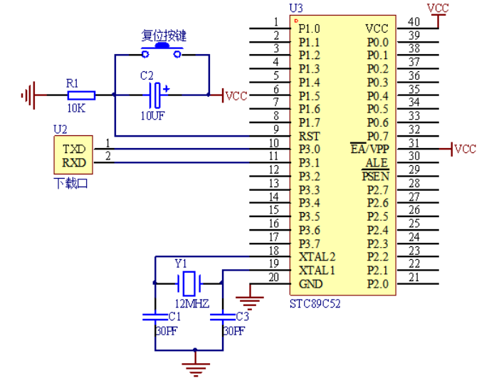
Task: Select capacitor C1 symbol
Action: tap(155, 317)
